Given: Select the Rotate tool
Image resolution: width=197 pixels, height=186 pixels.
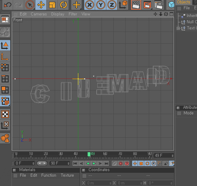Looking at the screenshot, I should pos(63,5).
